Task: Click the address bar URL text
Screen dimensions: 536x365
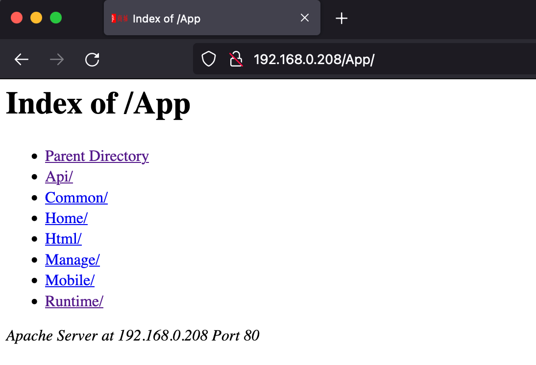Action: pos(314,60)
